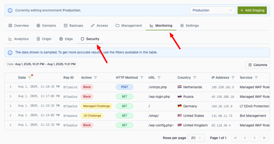The width and height of the screenshot is (274, 144).
Task: Click the GET badge in the Russia row
Action: click(x=124, y=97)
